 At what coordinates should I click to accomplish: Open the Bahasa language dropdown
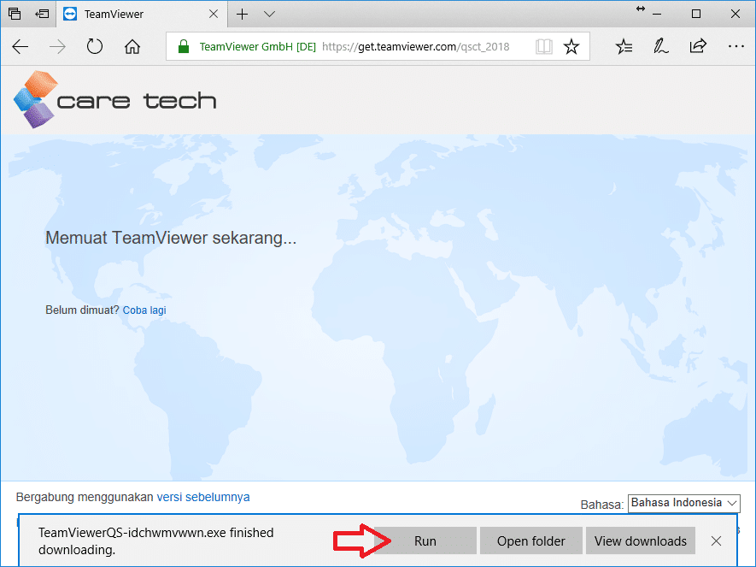tap(683, 503)
